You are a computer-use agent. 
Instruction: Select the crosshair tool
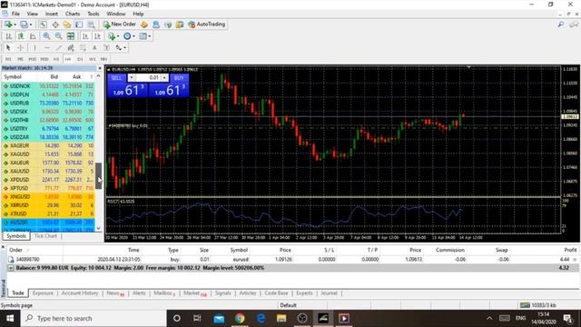pos(21,48)
